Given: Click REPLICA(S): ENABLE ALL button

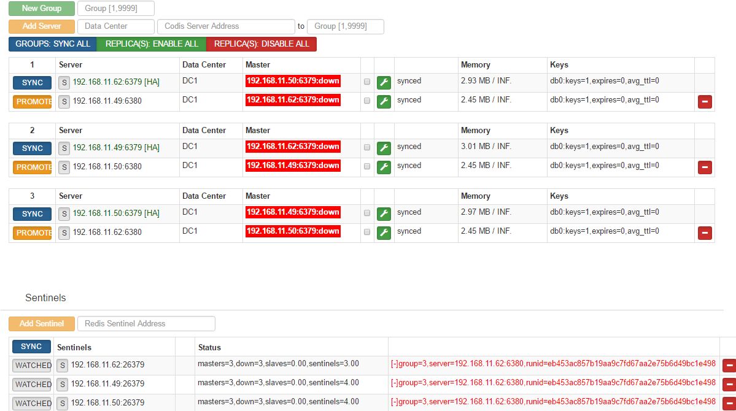Looking at the screenshot, I should pyautogui.click(x=152, y=44).
